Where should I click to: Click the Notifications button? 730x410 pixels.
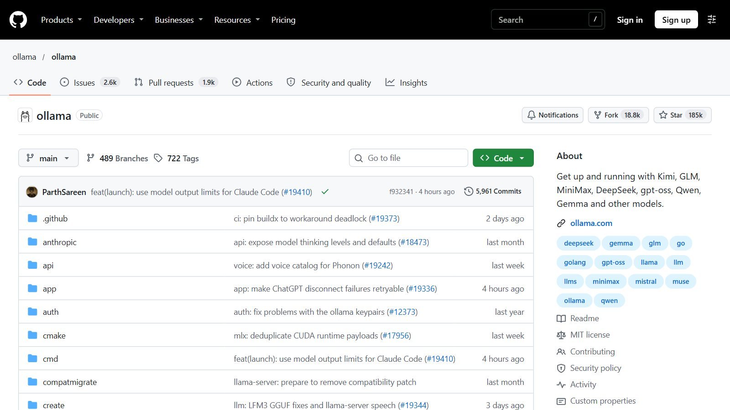(x=553, y=115)
